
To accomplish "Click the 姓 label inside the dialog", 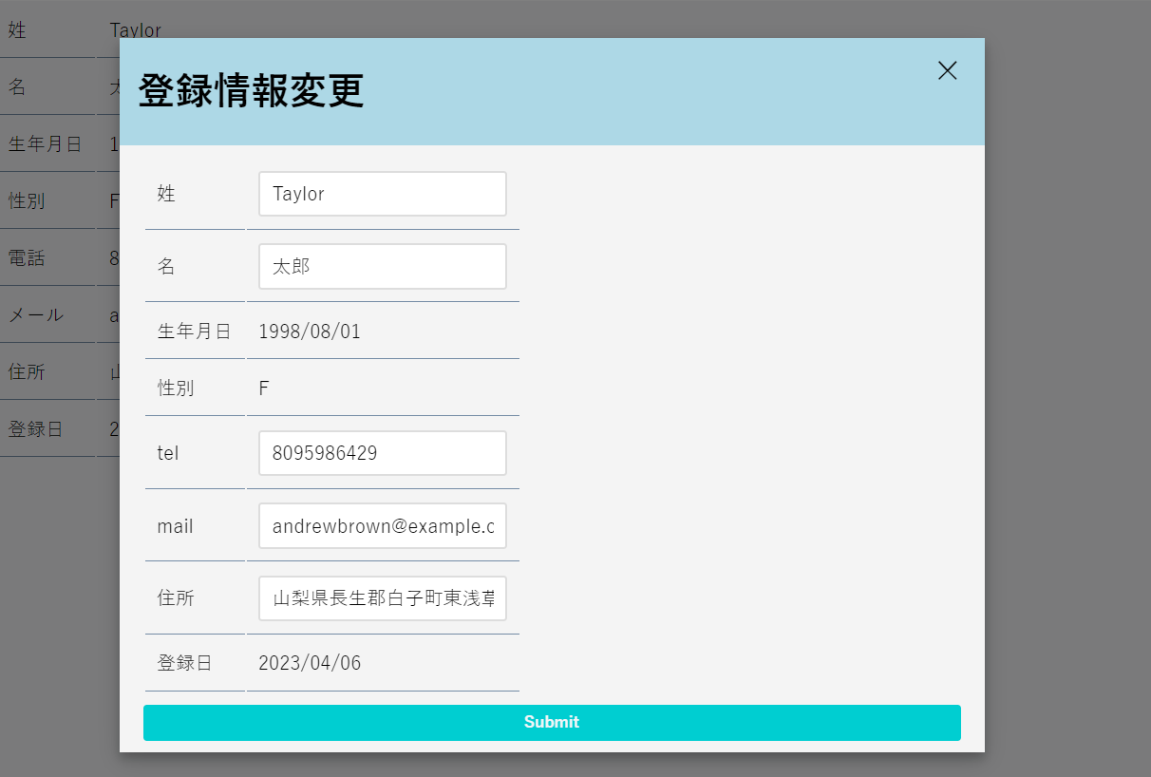I will [x=166, y=194].
